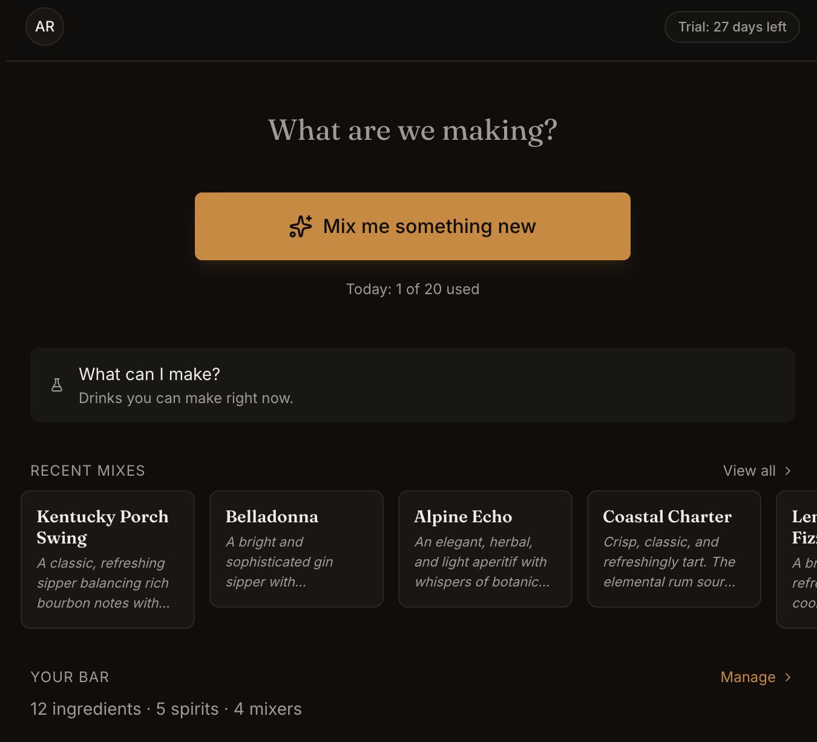
Task: Open the Kentucky Porch Swing card
Action: pos(108,559)
